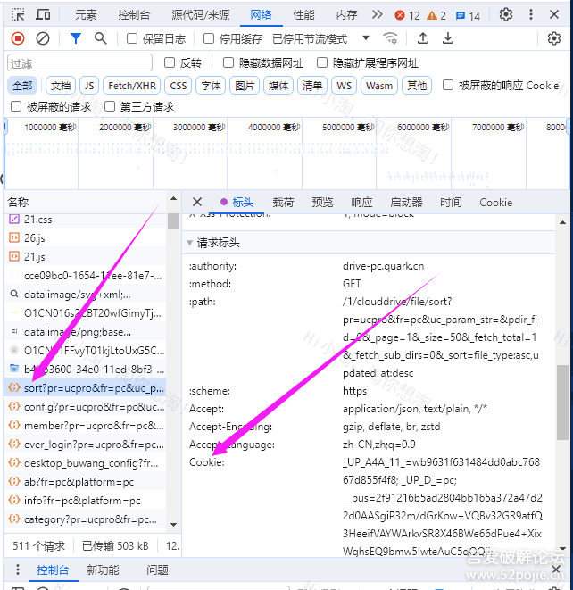Open the 性能 panel tab
Image resolution: width=573 pixels, height=590 pixels.
click(303, 15)
